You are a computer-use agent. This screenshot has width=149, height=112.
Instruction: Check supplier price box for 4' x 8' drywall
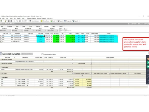[x=74, y=79]
